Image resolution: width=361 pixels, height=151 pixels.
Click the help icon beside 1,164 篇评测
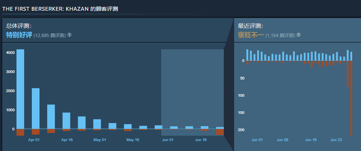pos(299,35)
